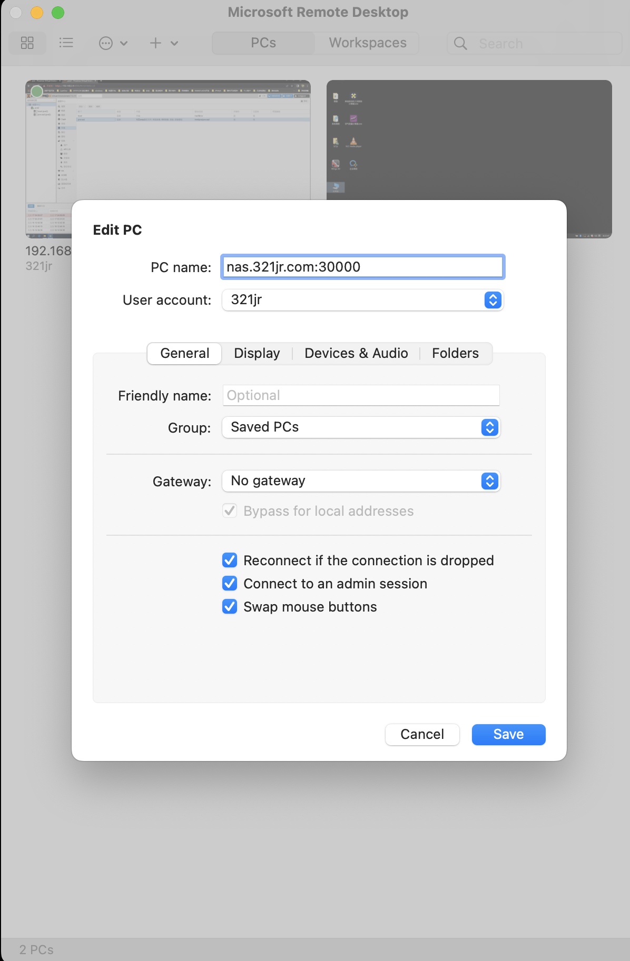Open the Folders tab
Viewport: 630px width, 961px height.
(456, 353)
